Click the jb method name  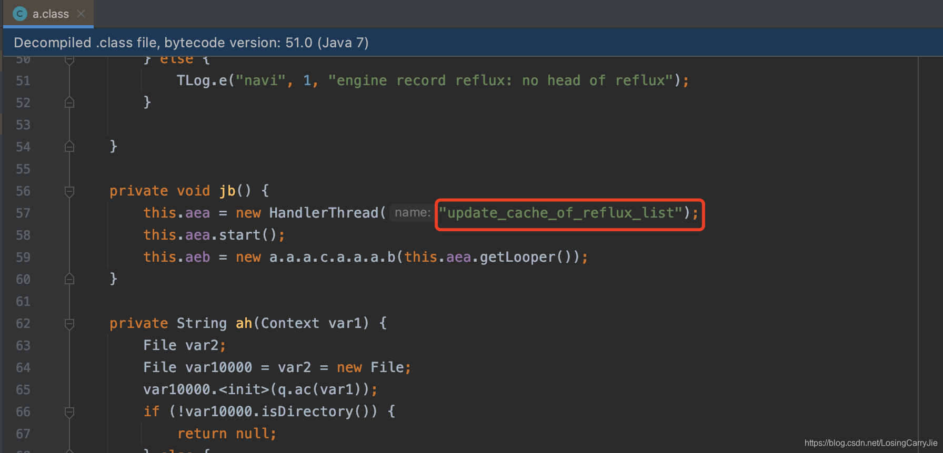[227, 191]
